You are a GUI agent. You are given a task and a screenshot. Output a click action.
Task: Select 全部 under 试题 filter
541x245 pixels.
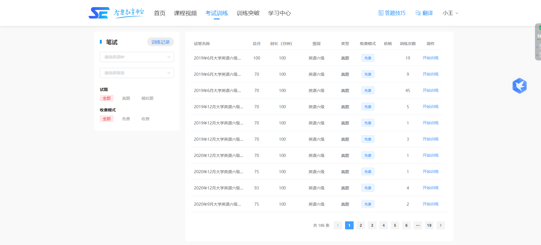pos(107,98)
